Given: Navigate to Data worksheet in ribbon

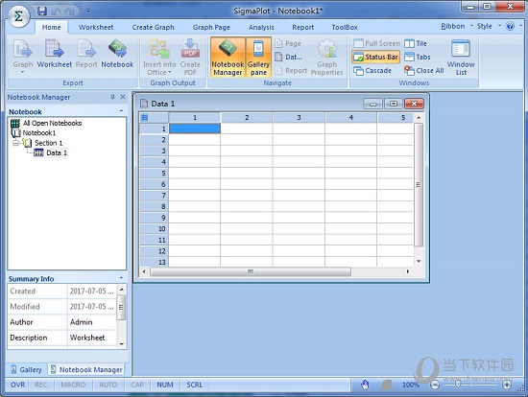Looking at the screenshot, I should pos(289,57).
